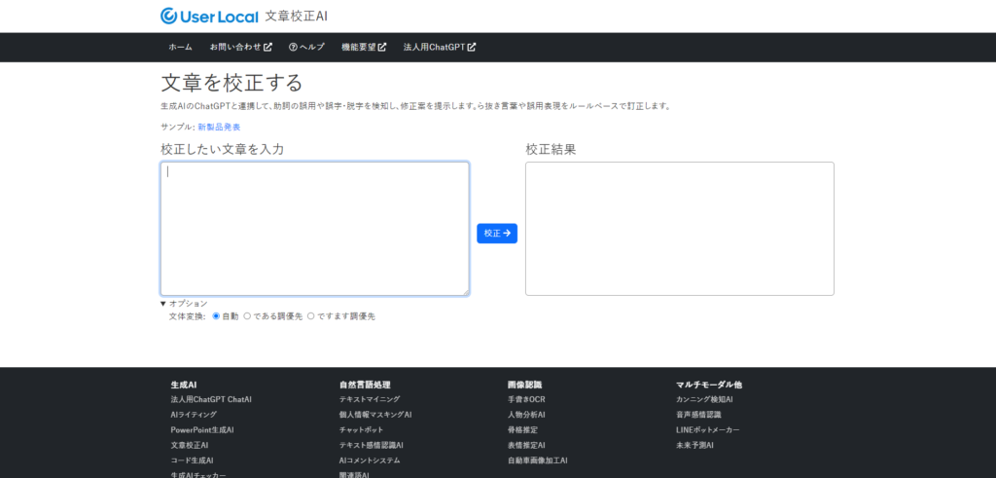The width and height of the screenshot is (996, 478).
Task: Click the input textarea resize handle
Action: (x=465, y=291)
